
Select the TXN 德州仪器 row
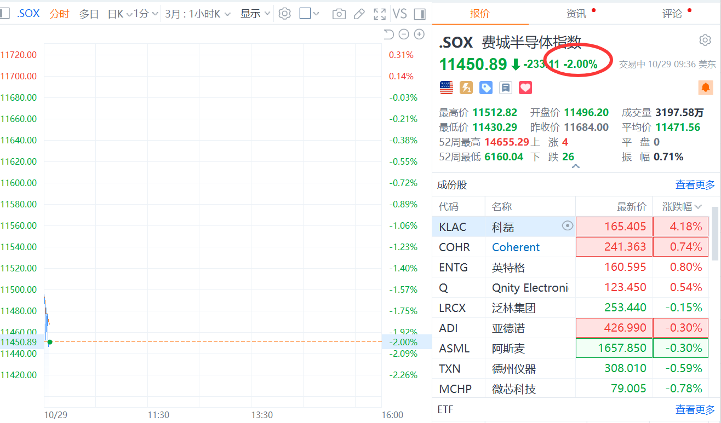click(x=571, y=368)
